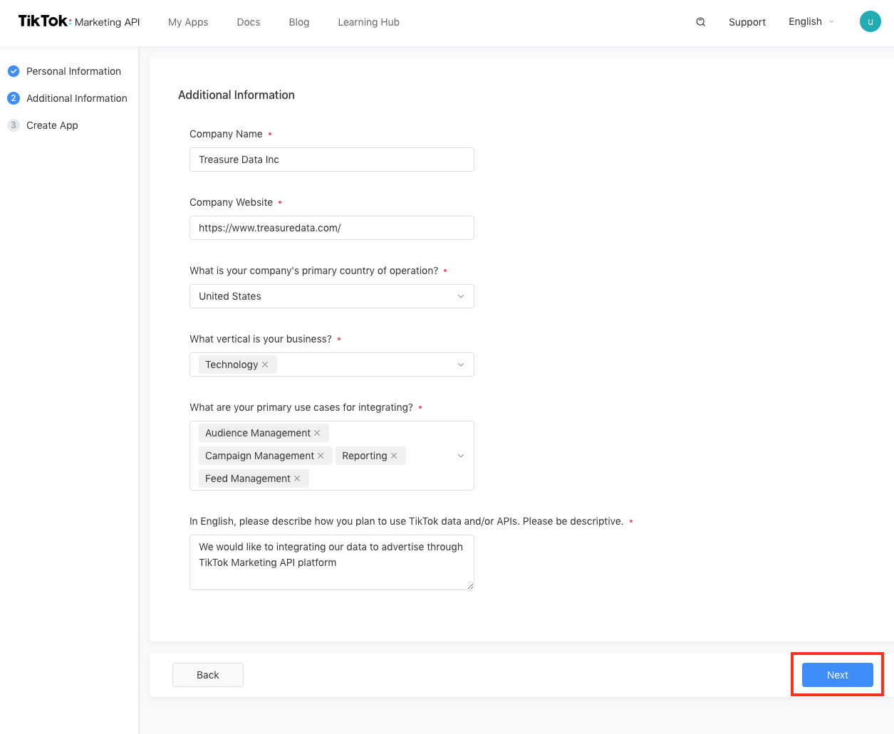894x734 pixels.
Task: Open the Learning Hub page
Action: point(368,22)
